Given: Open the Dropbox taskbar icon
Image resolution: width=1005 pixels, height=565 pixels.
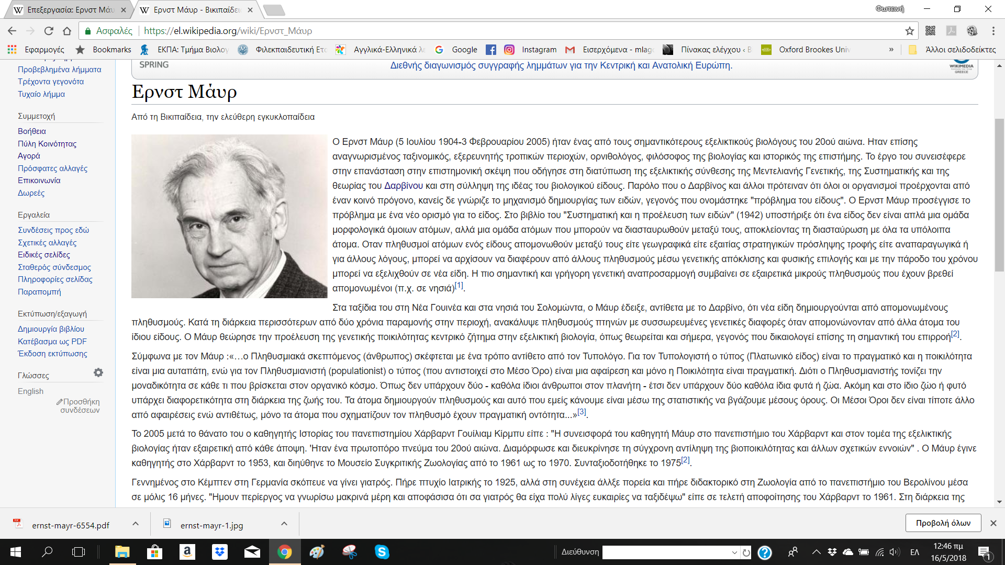Looking at the screenshot, I should 219,552.
